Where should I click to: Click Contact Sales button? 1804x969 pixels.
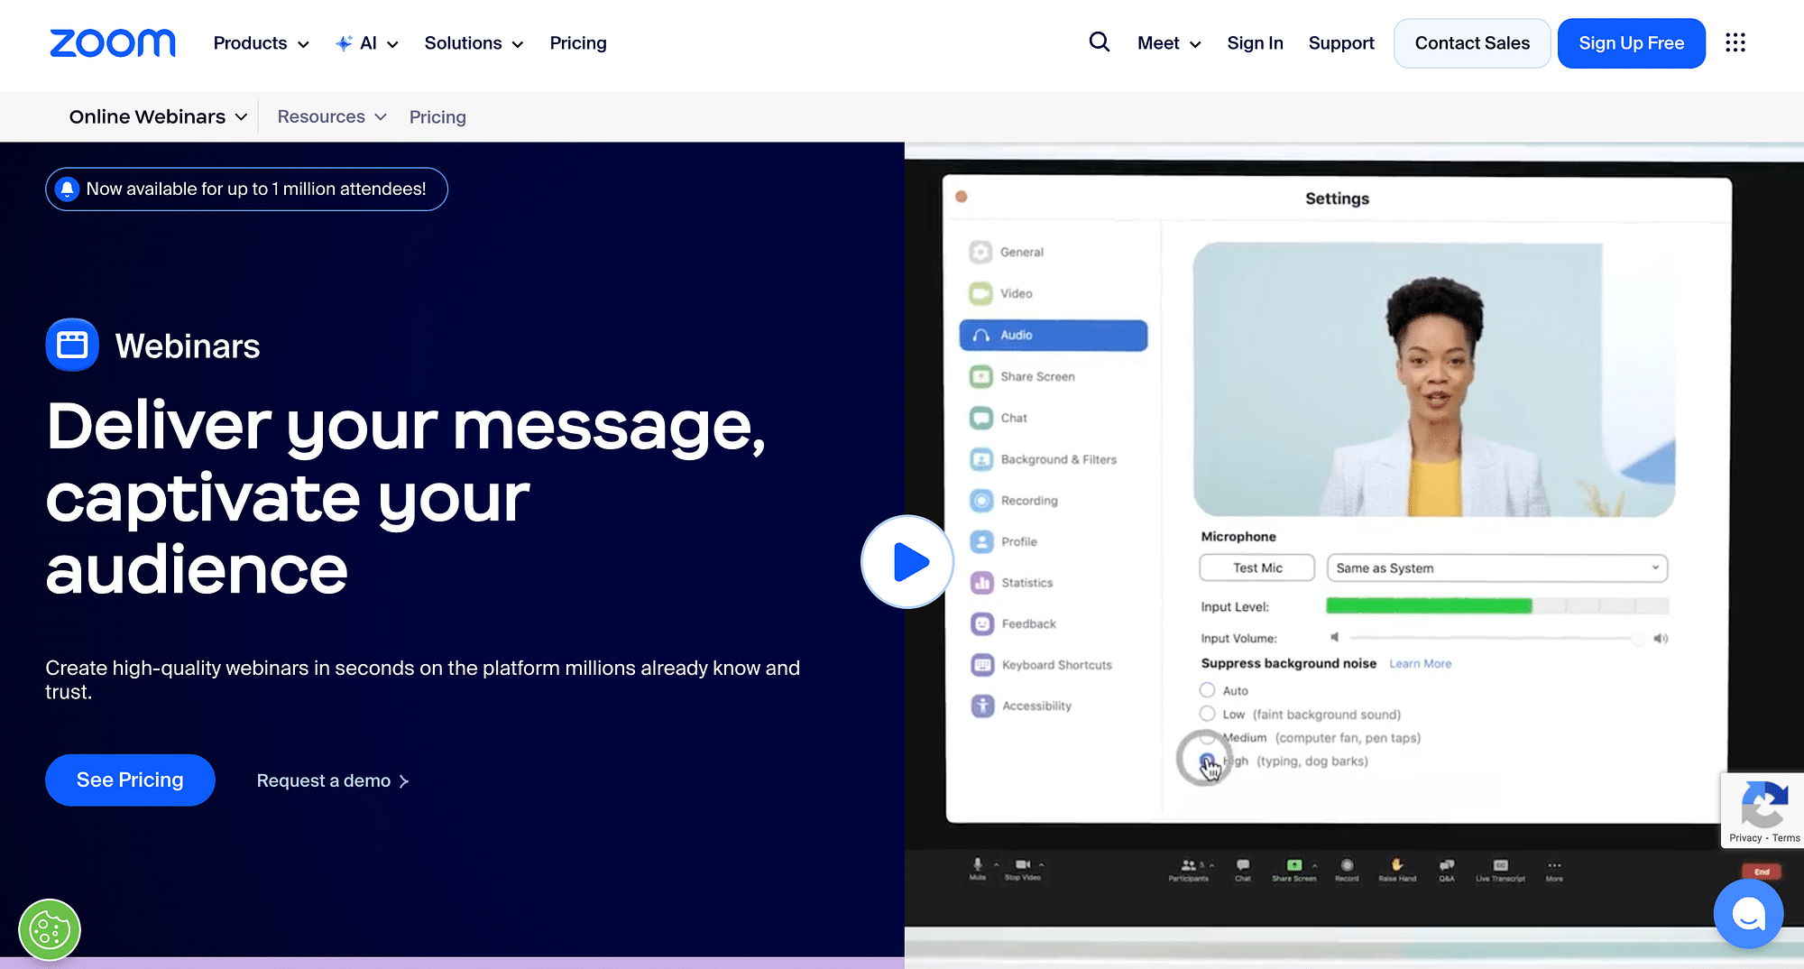click(1472, 43)
